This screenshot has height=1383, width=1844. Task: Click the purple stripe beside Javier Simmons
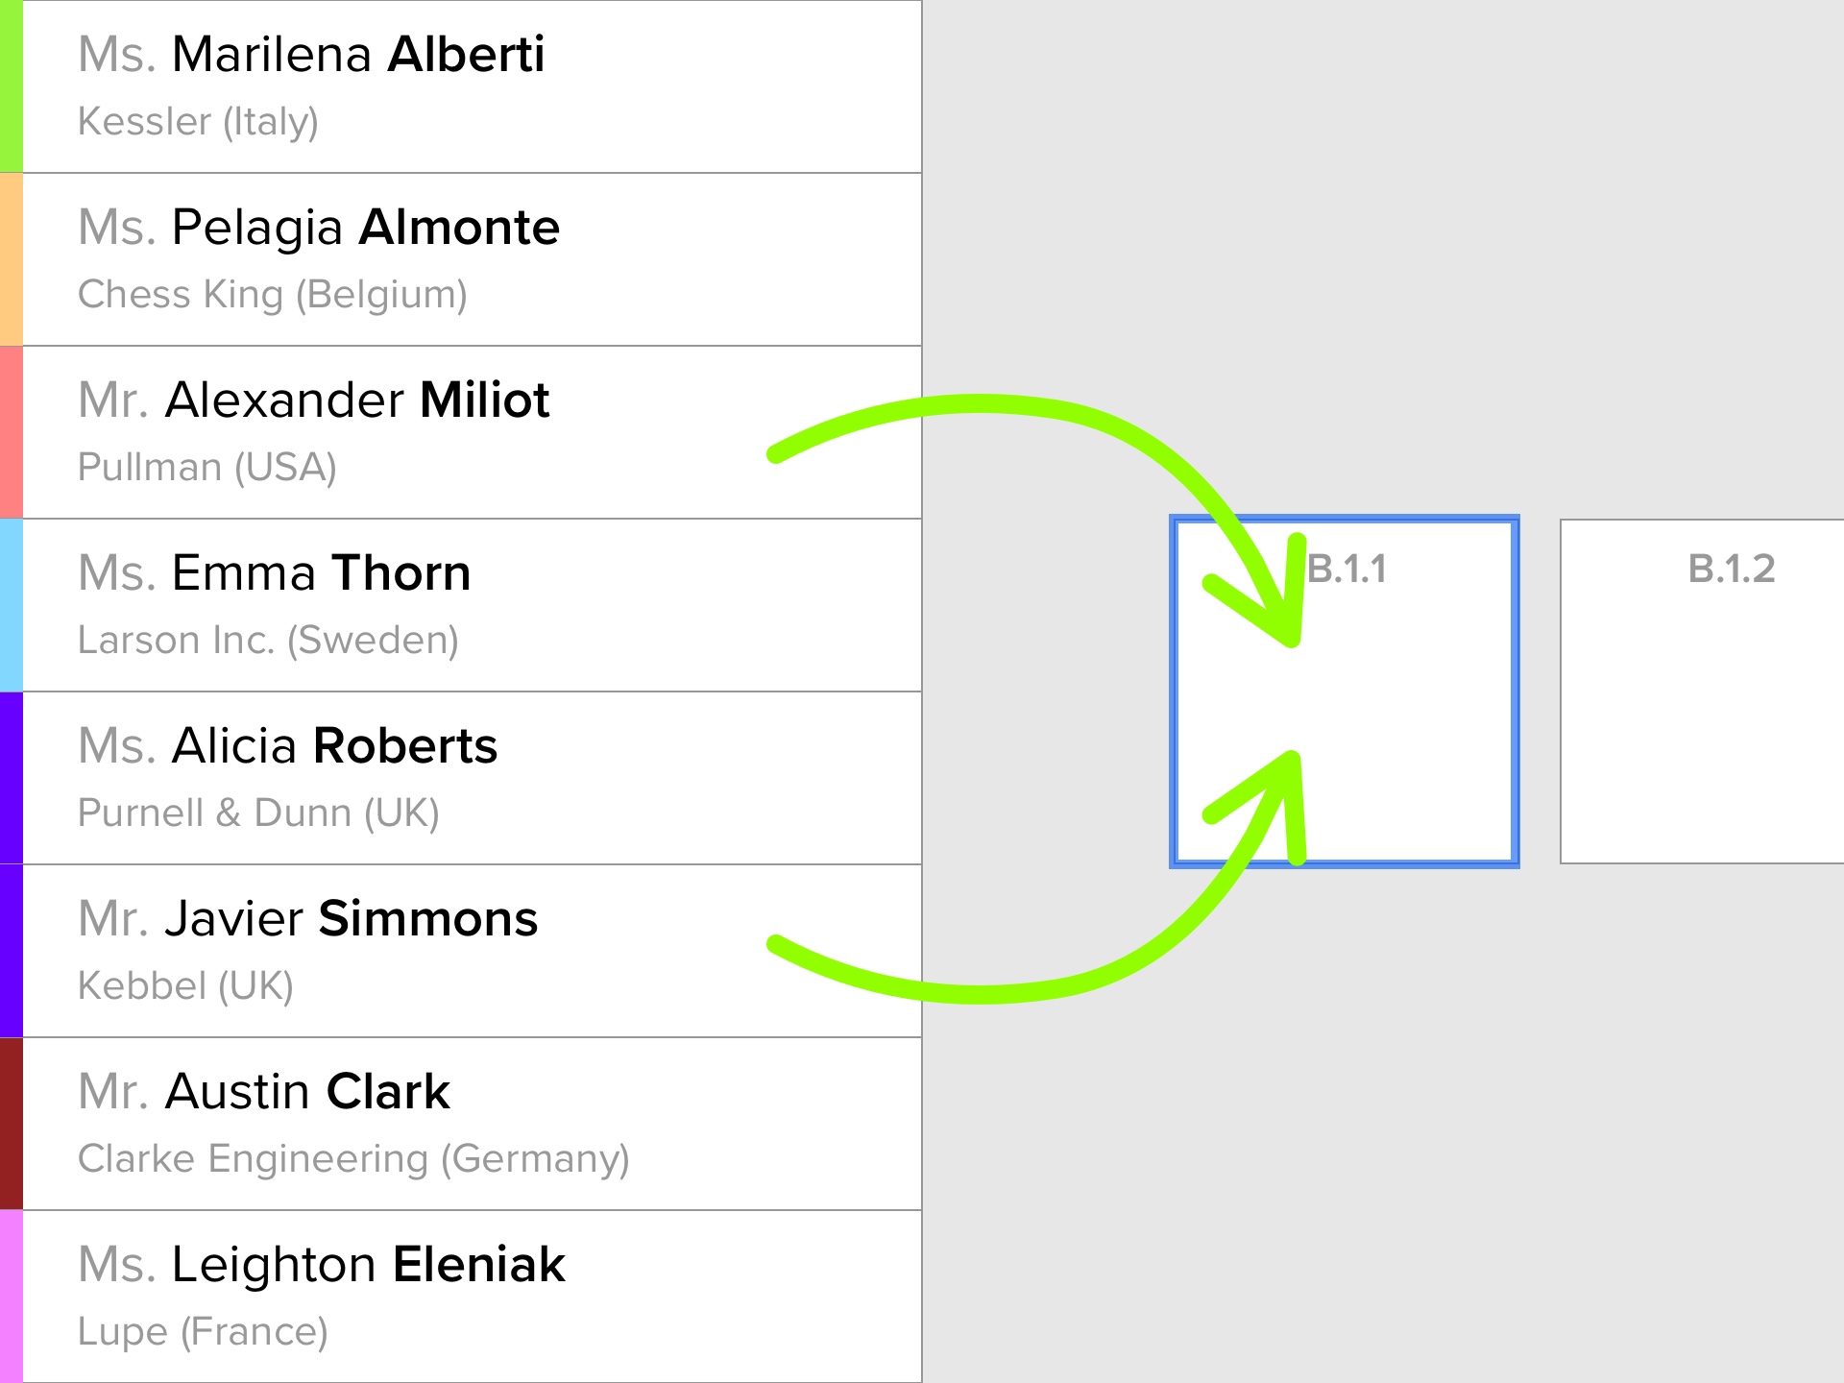[11, 951]
